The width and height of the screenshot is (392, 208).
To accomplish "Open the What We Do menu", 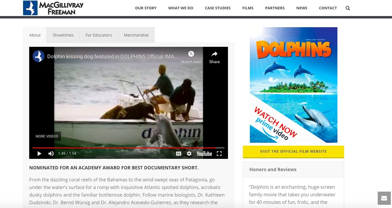I will (x=181, y=8).
